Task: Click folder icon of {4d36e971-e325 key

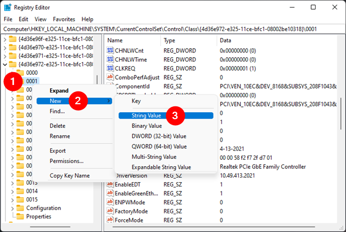Action: [13, 56]
